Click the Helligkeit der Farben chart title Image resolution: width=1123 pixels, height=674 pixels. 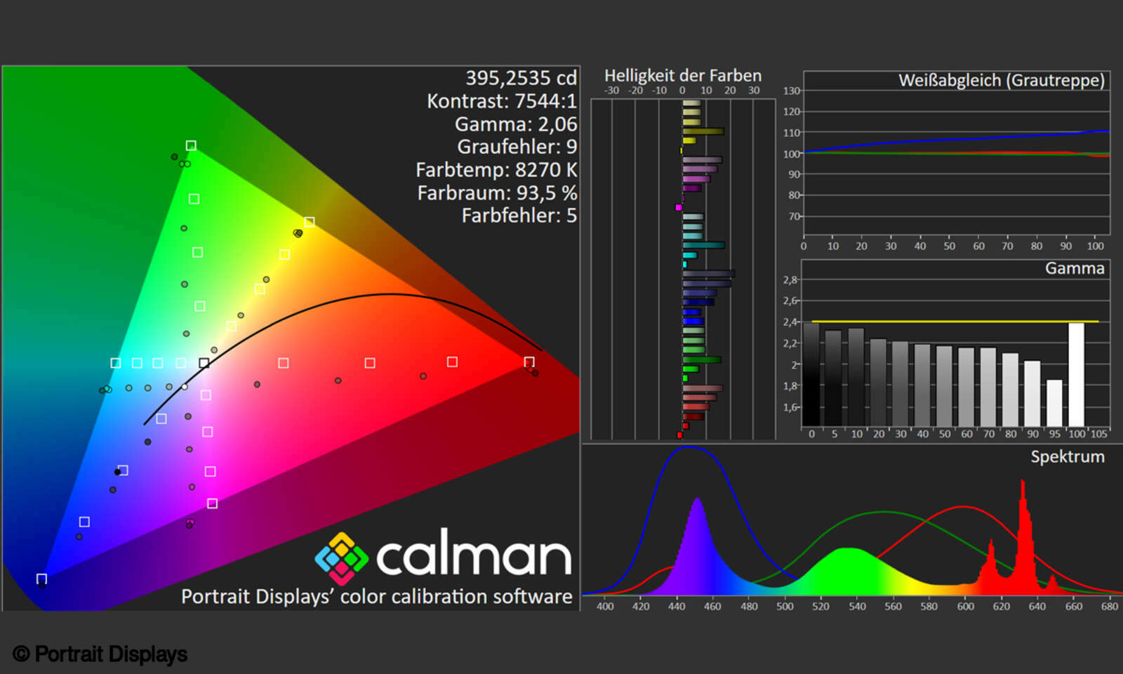682,75
